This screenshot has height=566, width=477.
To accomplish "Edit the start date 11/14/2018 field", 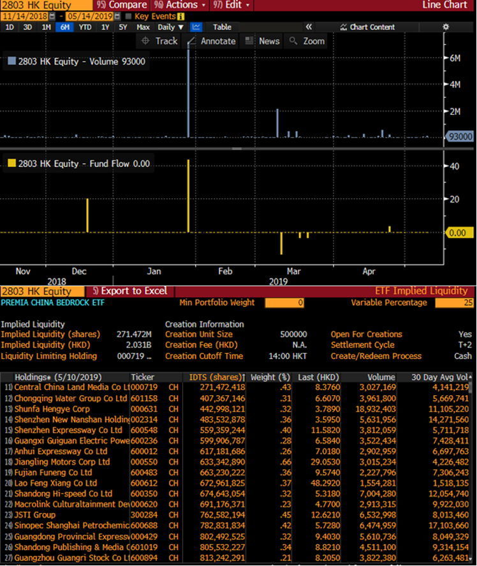I will 25,16.
